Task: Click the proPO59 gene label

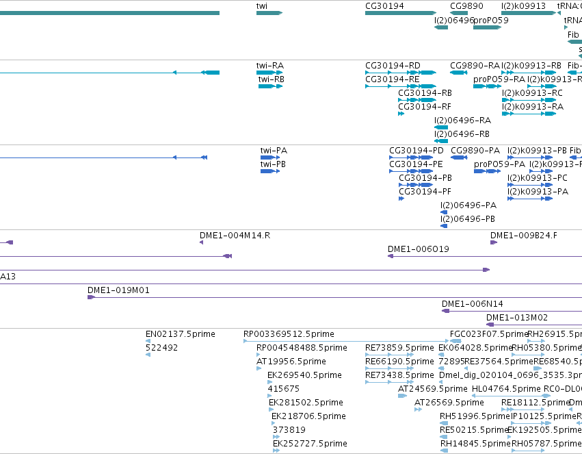Action: pos(491,20)
